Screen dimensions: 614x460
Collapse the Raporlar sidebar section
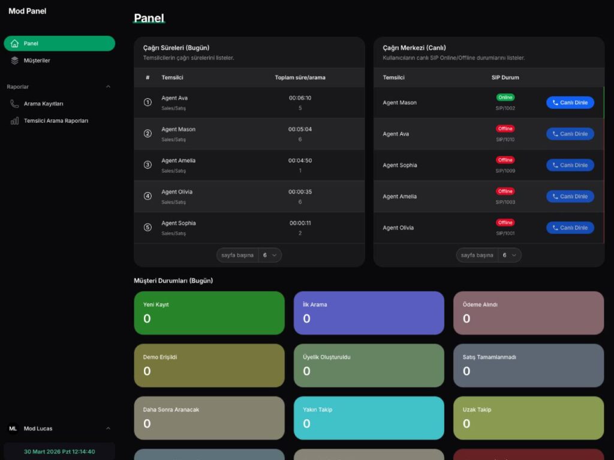[108, 87]
